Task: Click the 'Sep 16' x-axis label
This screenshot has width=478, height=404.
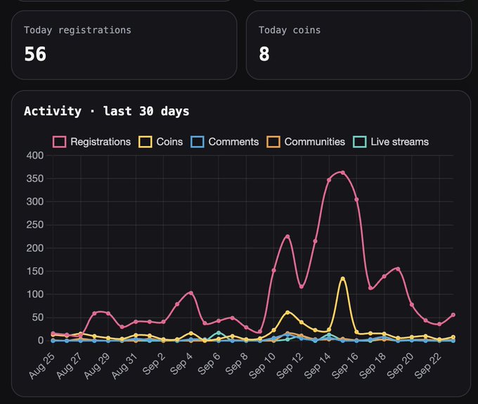Action: coord(344,366)
